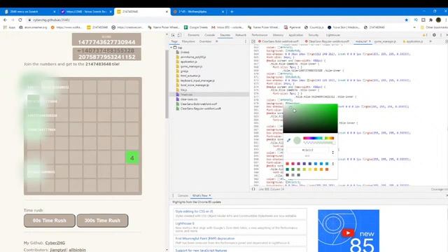
Task: Open Style editing for CSS-in-JS link
Action: pos(194,211)
